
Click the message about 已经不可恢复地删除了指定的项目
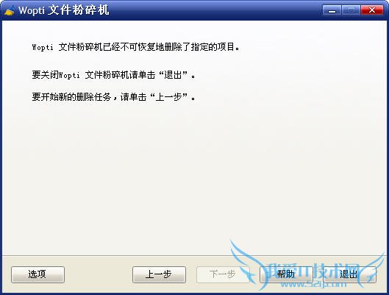pyautogui.click(x=136, y=46)
